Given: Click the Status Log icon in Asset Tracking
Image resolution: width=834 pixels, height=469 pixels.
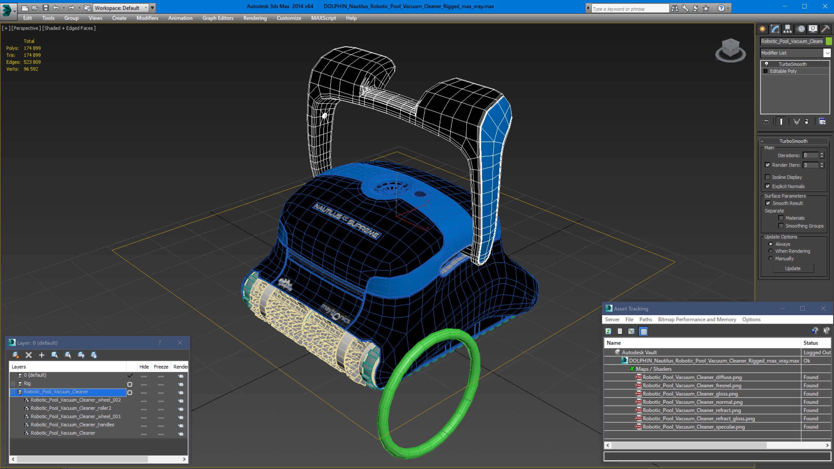Looking at the screenshot, I should (620, 331).
